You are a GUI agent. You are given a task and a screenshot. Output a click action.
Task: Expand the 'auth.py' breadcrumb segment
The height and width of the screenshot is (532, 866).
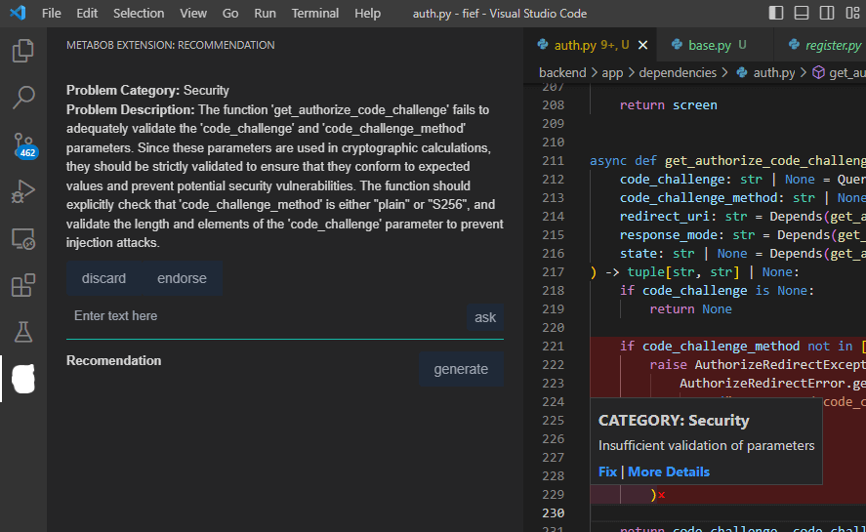coord(772,72)
